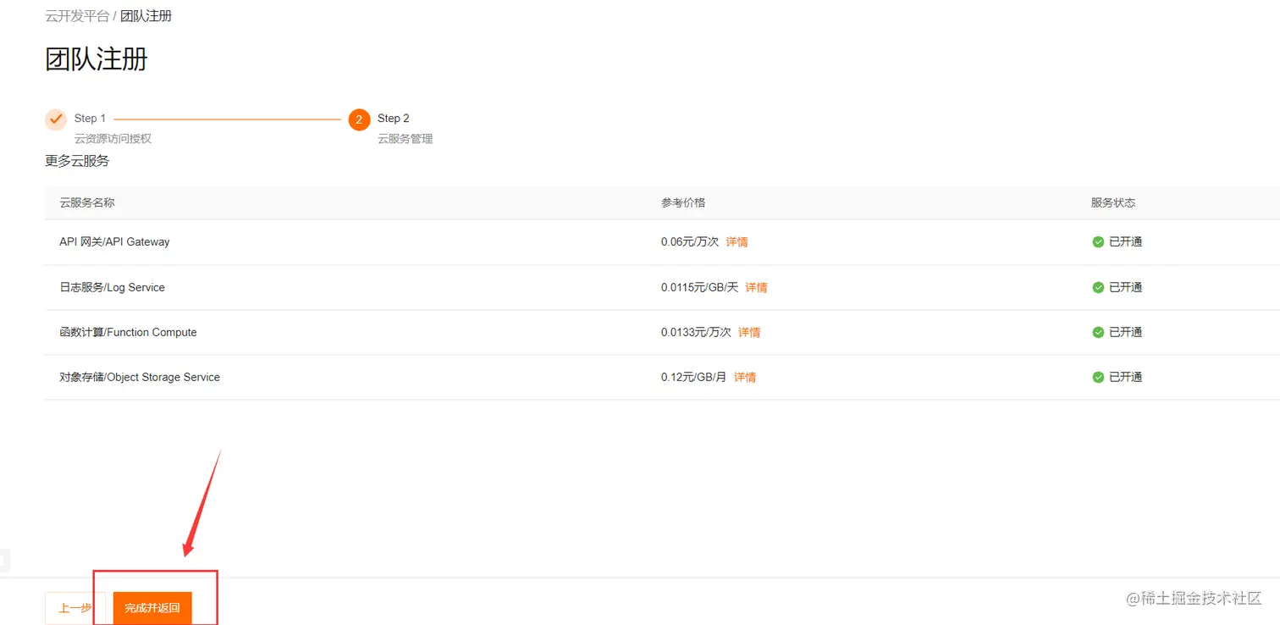The width and height of the screenshot is (1280, 625).
Task: Click the Step 1 completed checkmark icon
Action: 55,119
